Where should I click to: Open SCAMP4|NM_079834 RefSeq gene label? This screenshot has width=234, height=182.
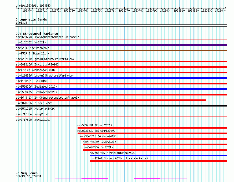28,176
